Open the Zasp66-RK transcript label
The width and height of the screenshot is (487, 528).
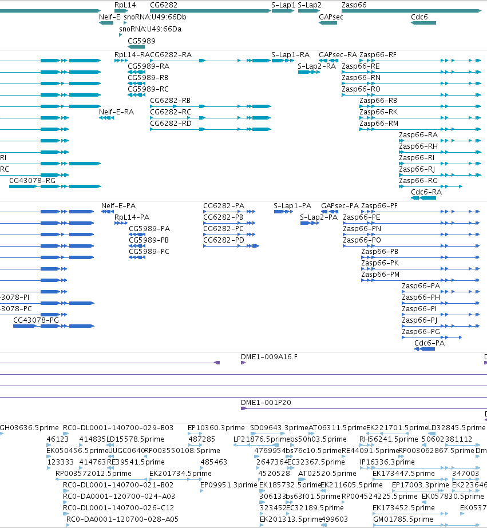point(378,112)
